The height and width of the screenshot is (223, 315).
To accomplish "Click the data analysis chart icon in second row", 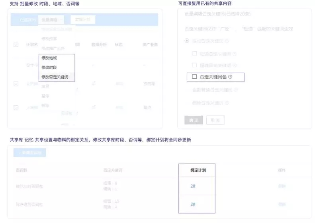I will click(x=94, y=83).
